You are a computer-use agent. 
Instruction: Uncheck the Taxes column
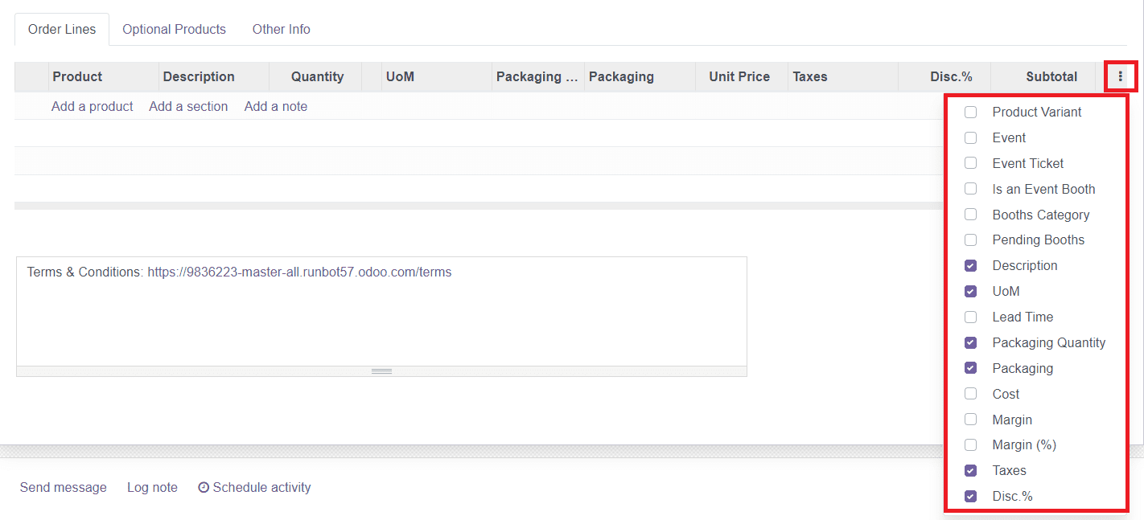tap(970, 470)
